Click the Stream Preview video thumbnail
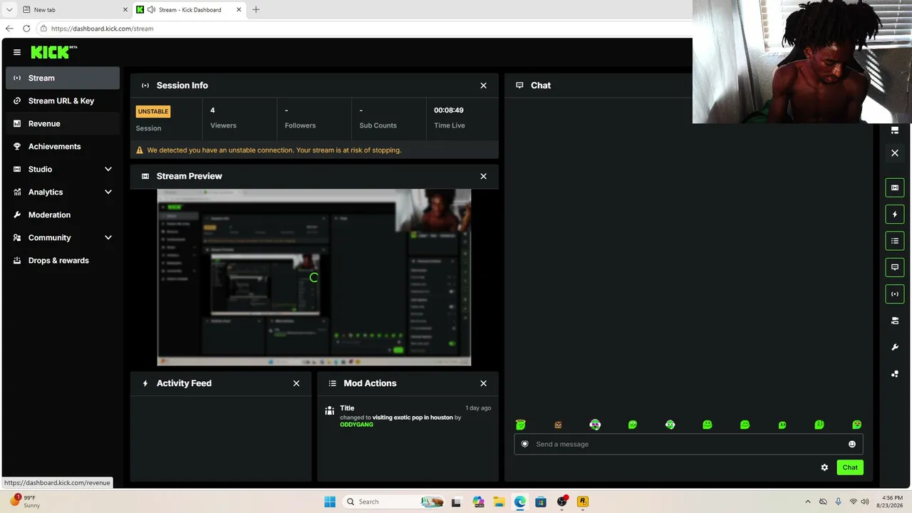Image resolution: width=912 pixels, height=513 pixels. [314, 277]
